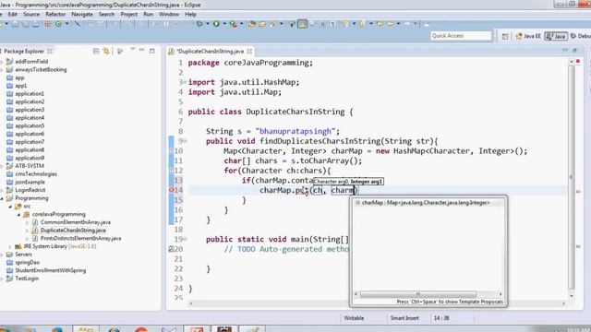This screenshot has height=332, width=591.
Task: Open the Refactor menu
Action: [55, 15]
